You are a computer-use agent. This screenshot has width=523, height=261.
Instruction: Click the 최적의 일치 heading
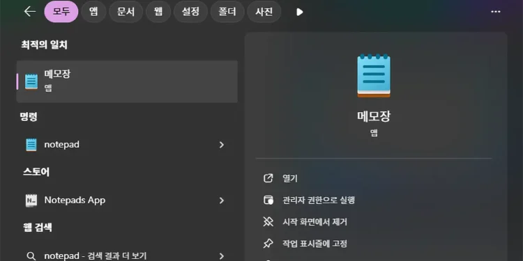(45, 45)
